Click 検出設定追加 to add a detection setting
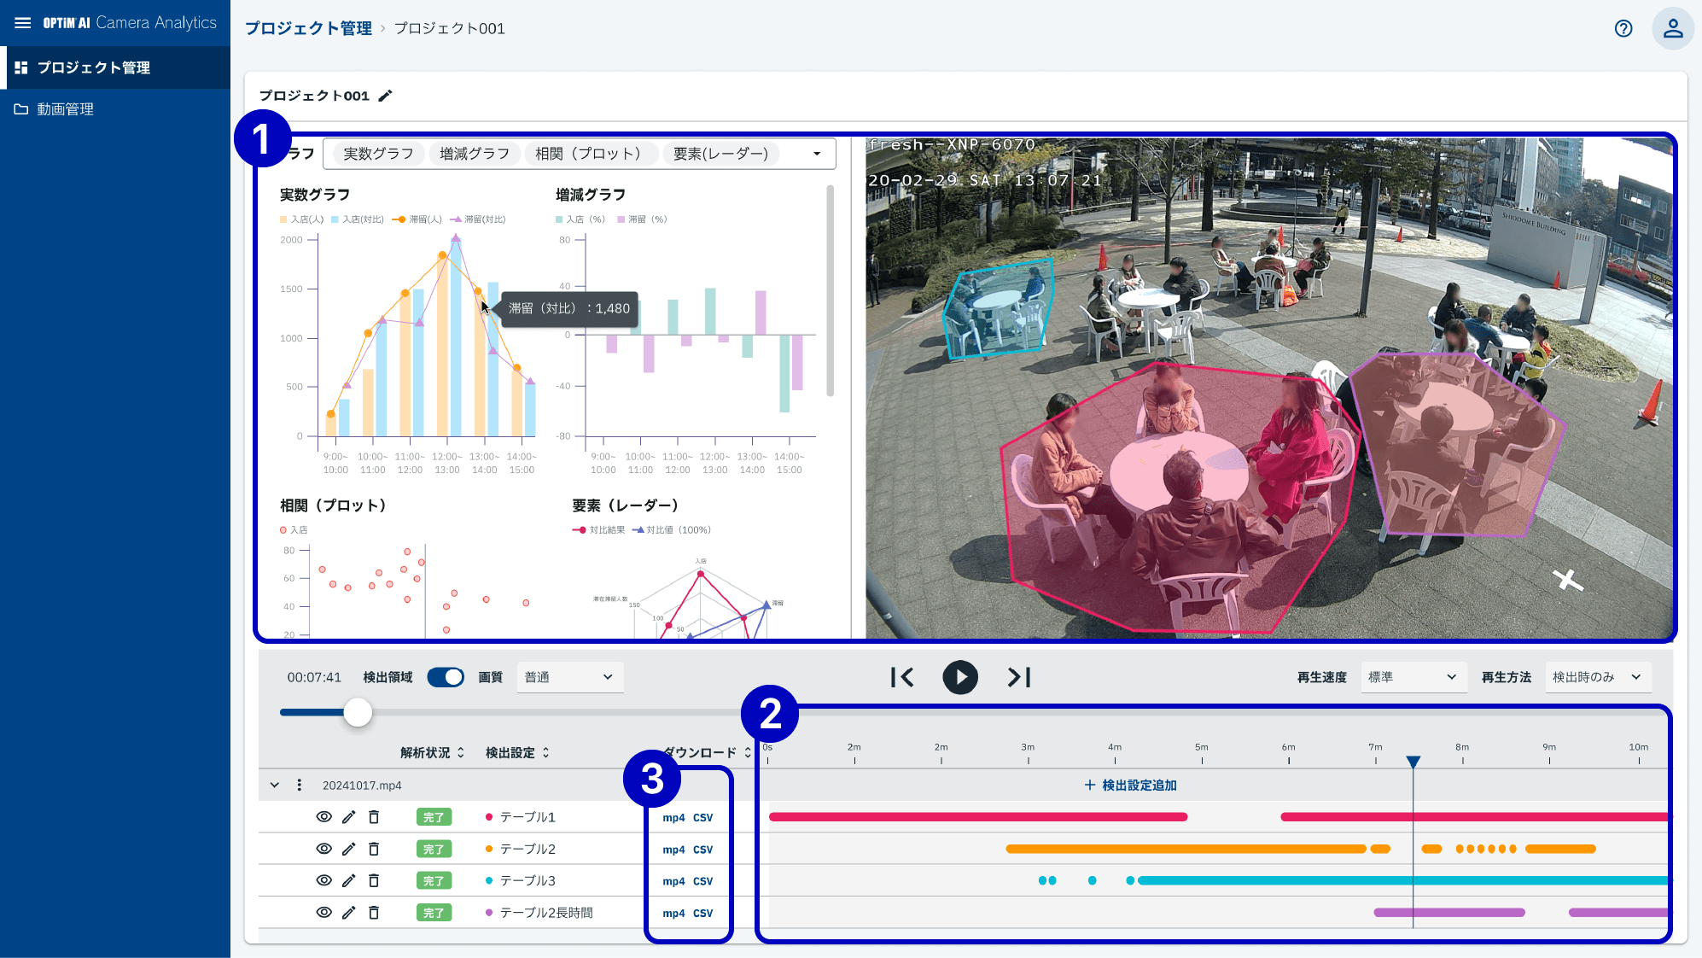This screenshot has height=958, width=1702. [1132, 785]
